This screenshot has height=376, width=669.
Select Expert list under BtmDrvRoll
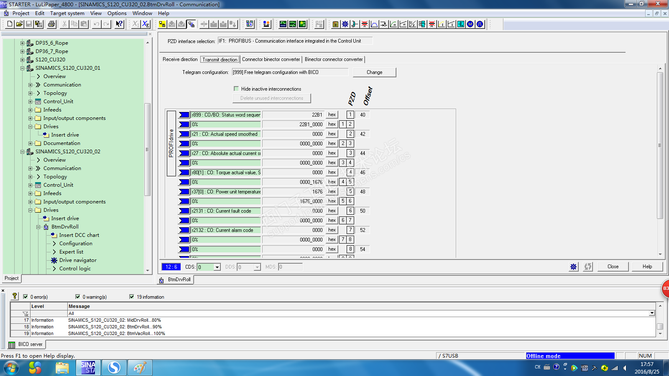click(71, 252)
